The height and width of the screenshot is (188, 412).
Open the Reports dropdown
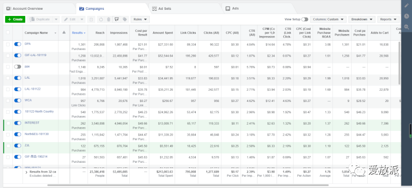pyautogui.click(x=388, y=20)
